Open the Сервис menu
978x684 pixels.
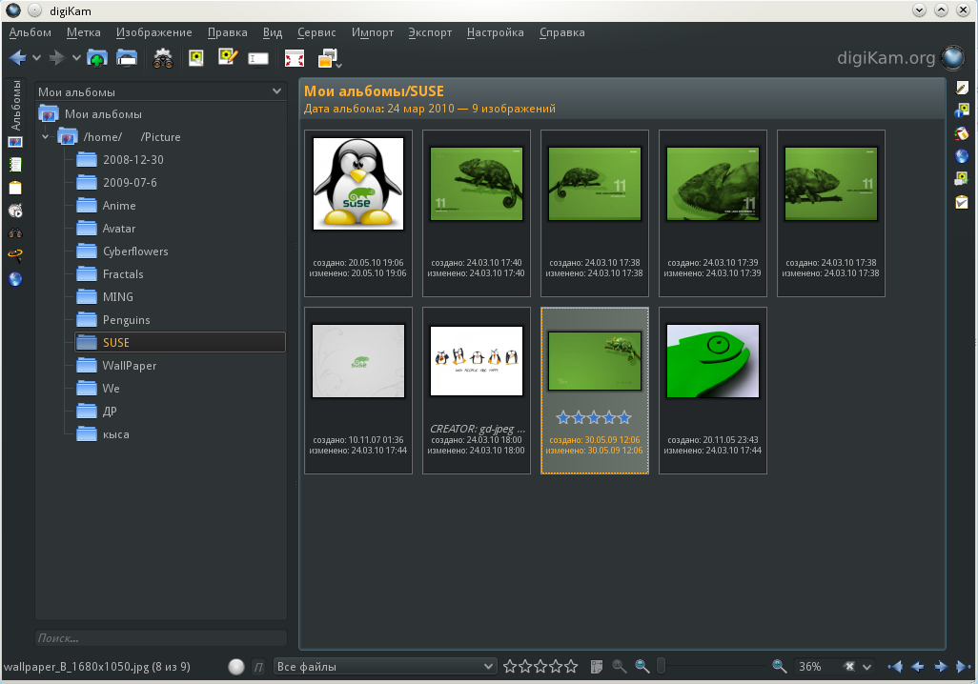[x=316, y=32]
